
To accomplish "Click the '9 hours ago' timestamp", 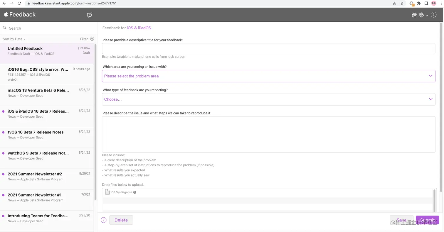I will pos(81,69).
